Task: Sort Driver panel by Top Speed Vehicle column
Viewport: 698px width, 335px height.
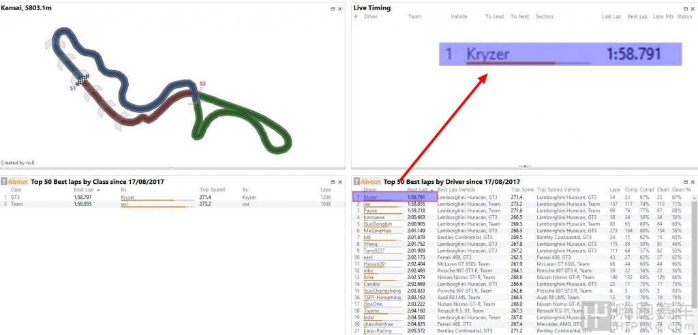Action: pyautogui.click(x=559, y=190)
